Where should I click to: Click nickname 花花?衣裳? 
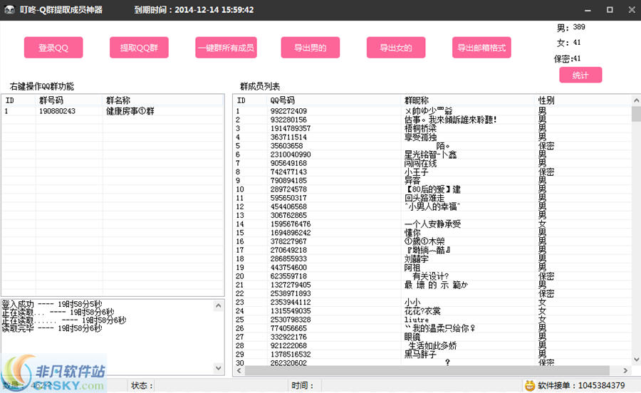(x=422, y=311)
